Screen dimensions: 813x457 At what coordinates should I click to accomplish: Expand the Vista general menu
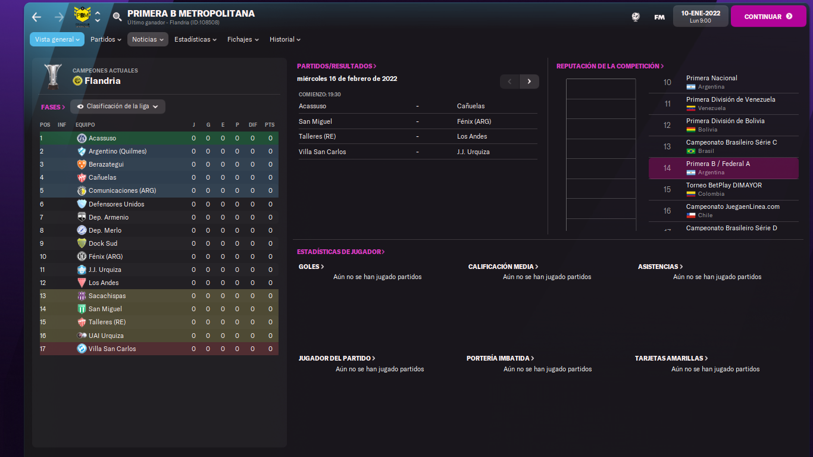point(57,39)
